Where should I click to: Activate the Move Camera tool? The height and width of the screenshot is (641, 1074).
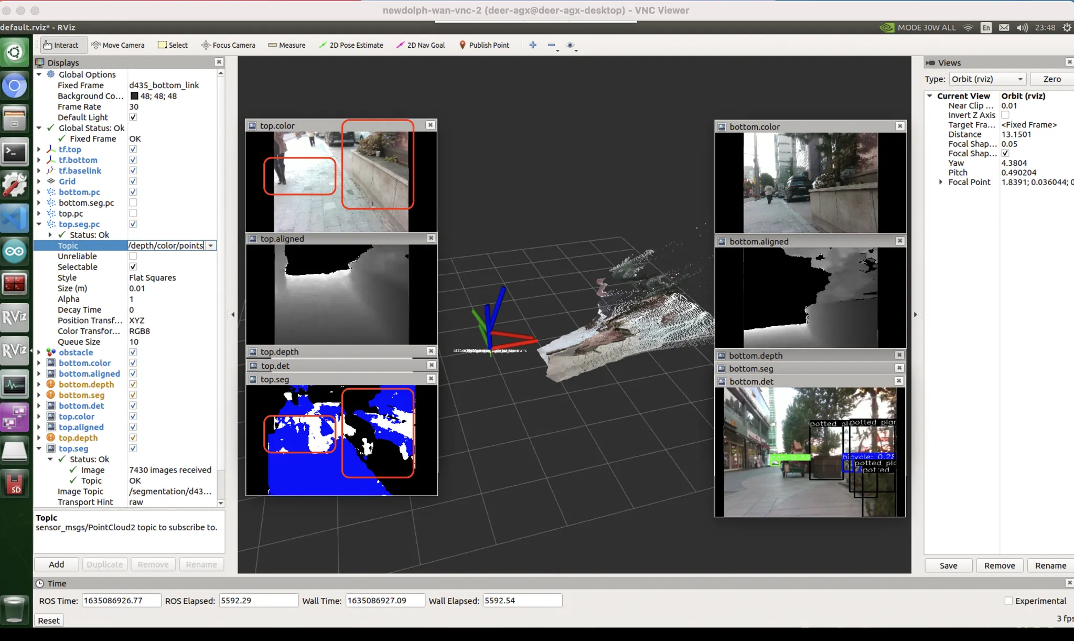(x=117, y=45)
